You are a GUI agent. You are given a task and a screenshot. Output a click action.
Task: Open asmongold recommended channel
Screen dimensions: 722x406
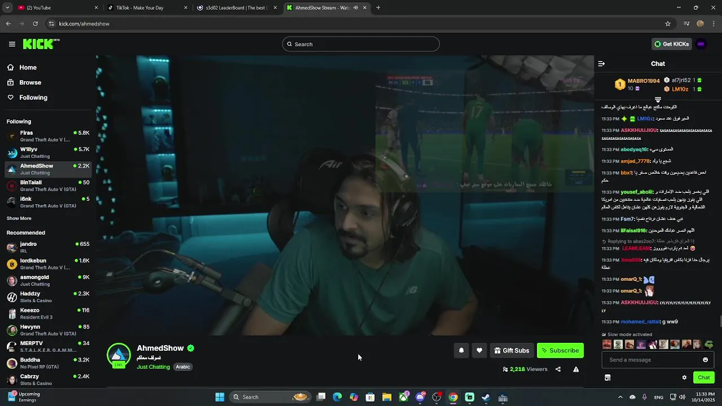coord(48,280)
